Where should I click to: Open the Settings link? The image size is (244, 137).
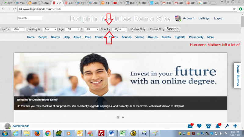204,18
